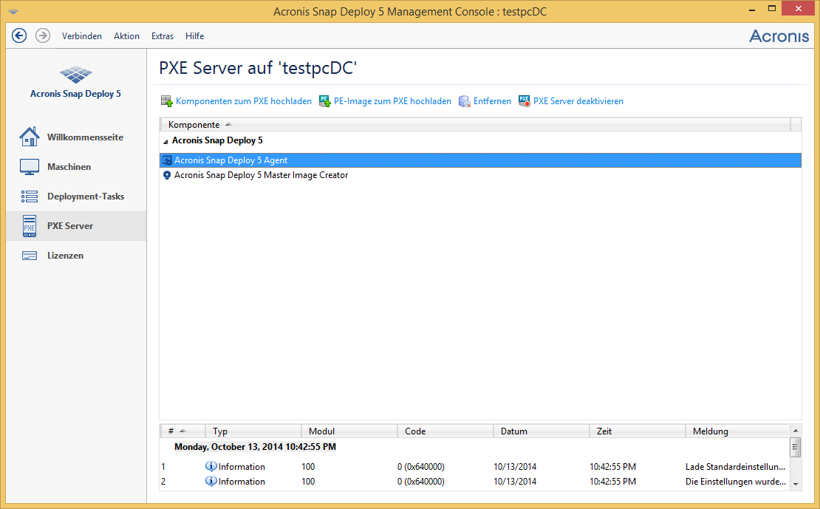Select PXE Server in sidebar

76,226
